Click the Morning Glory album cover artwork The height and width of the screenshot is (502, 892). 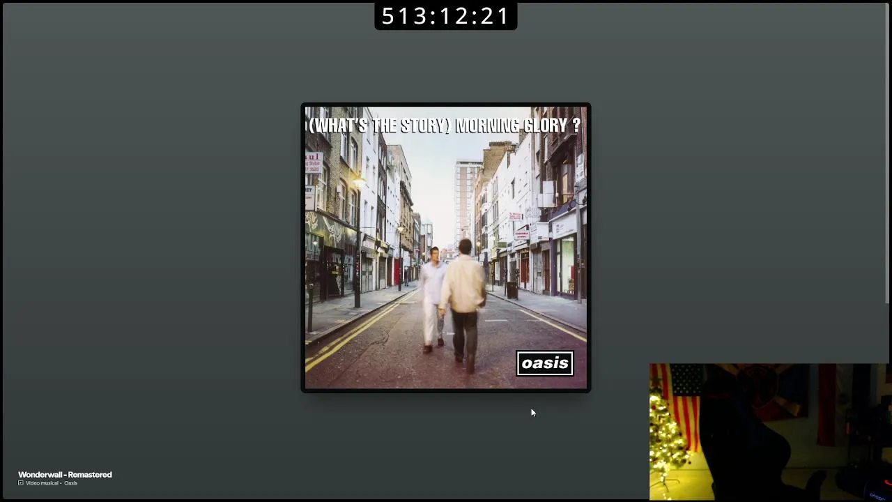(x=446, y=248)
